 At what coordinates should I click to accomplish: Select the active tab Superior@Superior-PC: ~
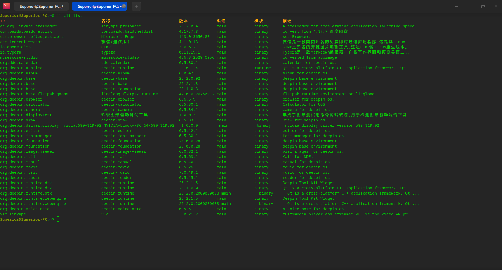click(x=100, y=6)
